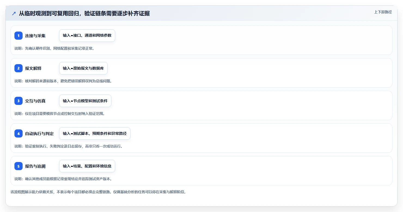Click the description 验证重复执行、失败判定及日志留存

click(x=69, y=146)
